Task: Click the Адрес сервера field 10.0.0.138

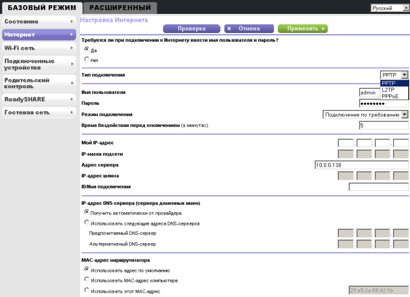Action: (362, 165)
